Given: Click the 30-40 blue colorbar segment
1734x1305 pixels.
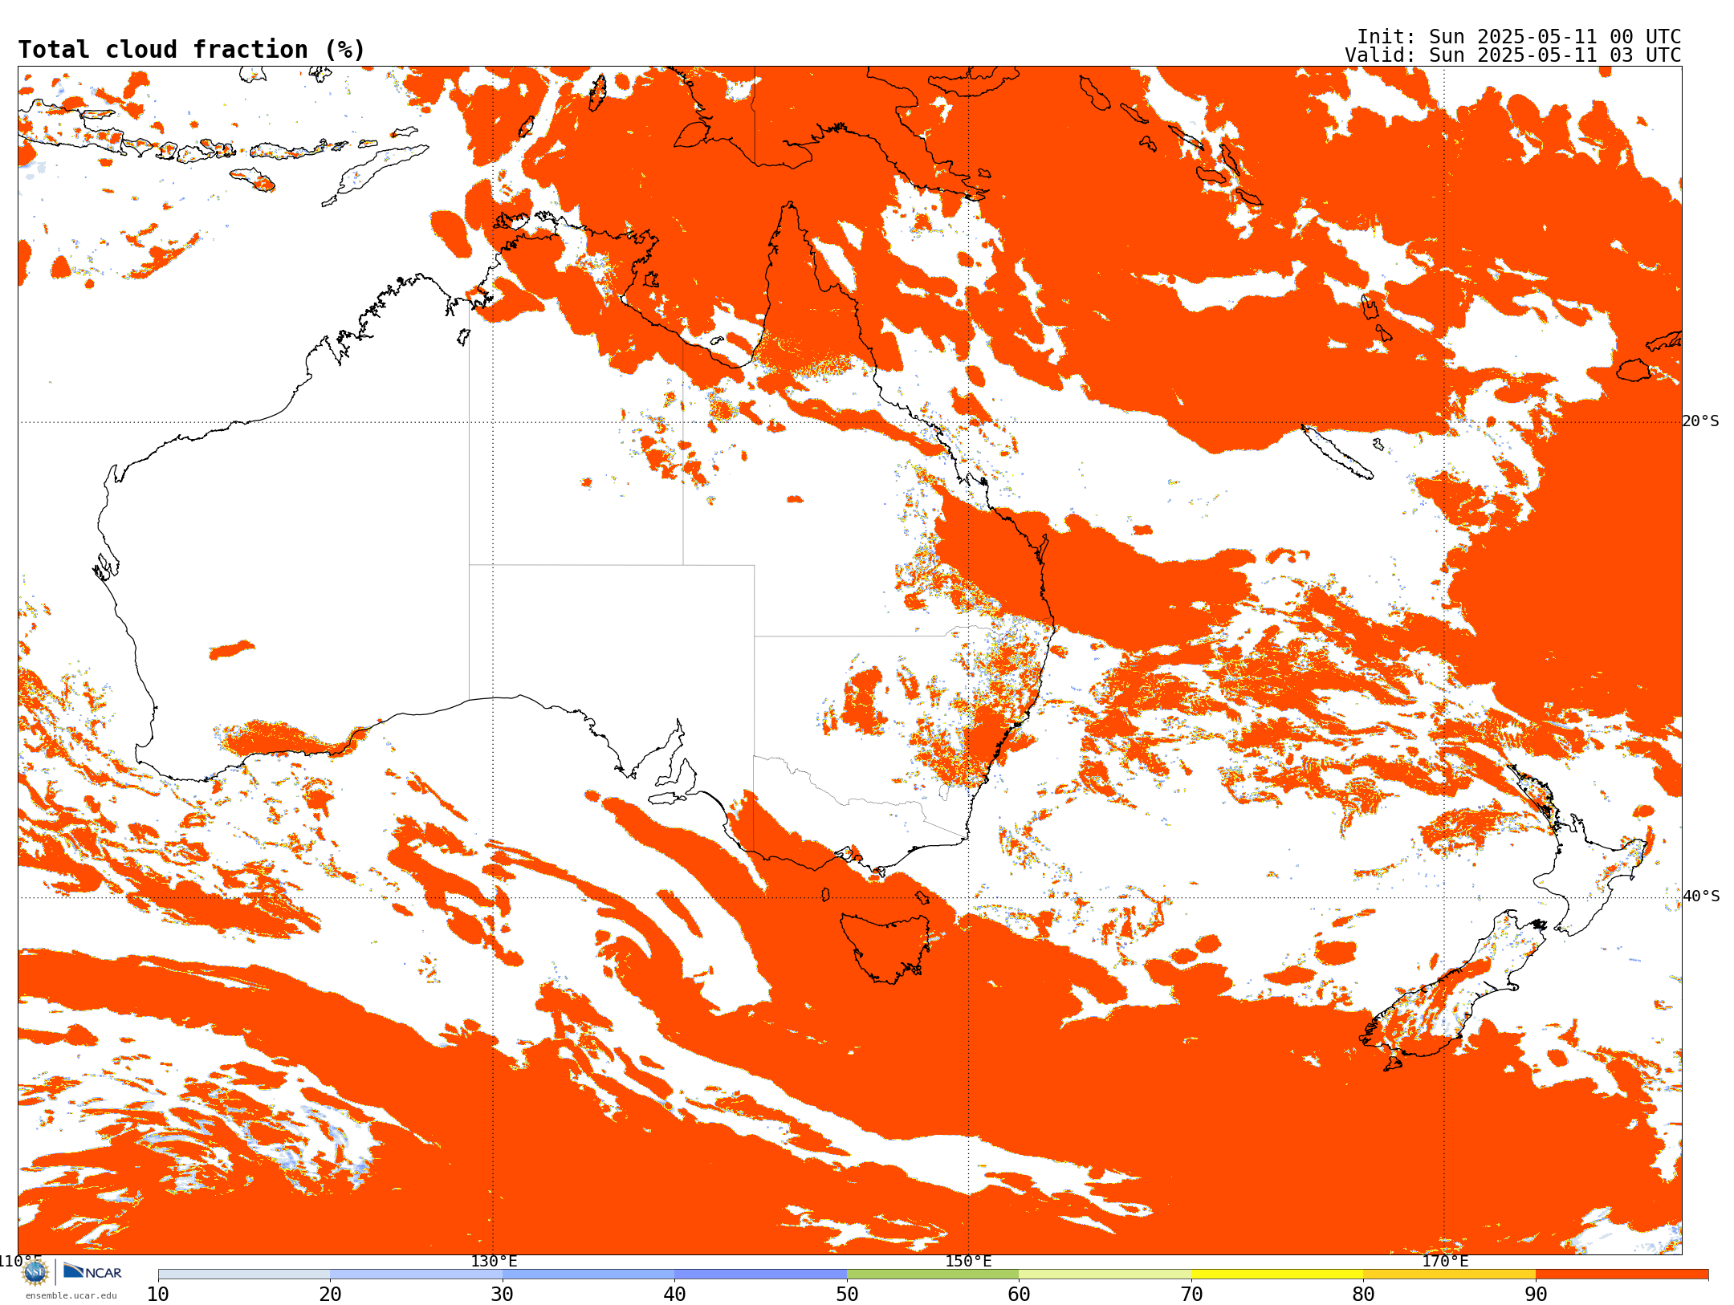Looking at the screenshot, I should (588, 1275).
